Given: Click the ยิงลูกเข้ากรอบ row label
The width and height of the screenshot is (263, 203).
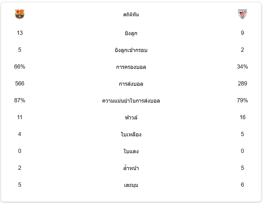Looking at the screenshot, I should [x=131, y=50].
